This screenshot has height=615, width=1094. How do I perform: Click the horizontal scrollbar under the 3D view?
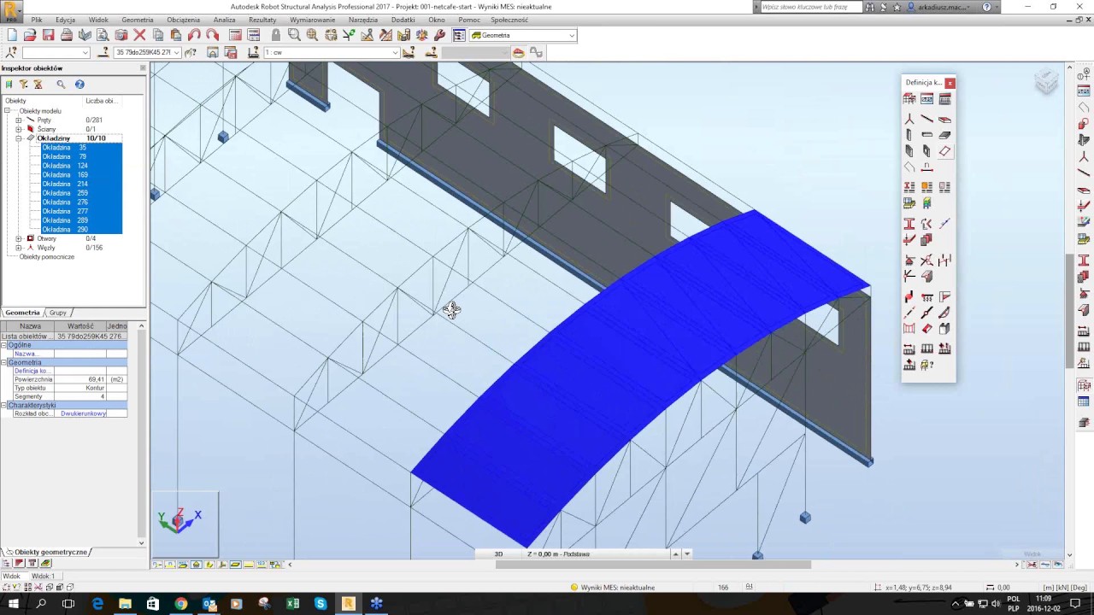653,565
